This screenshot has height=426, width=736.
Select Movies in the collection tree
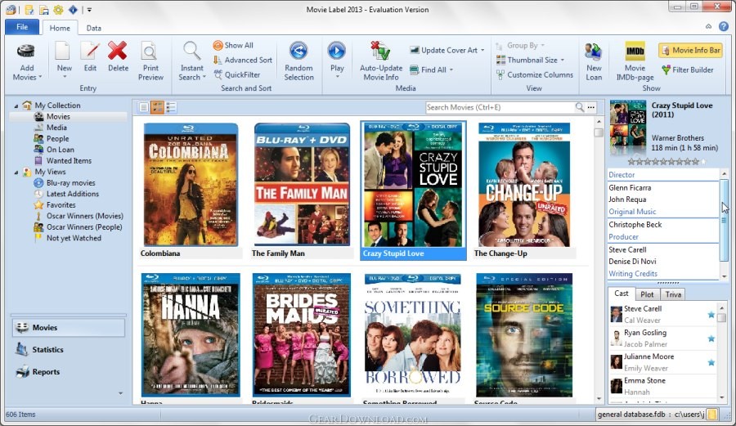pos(58,116)
